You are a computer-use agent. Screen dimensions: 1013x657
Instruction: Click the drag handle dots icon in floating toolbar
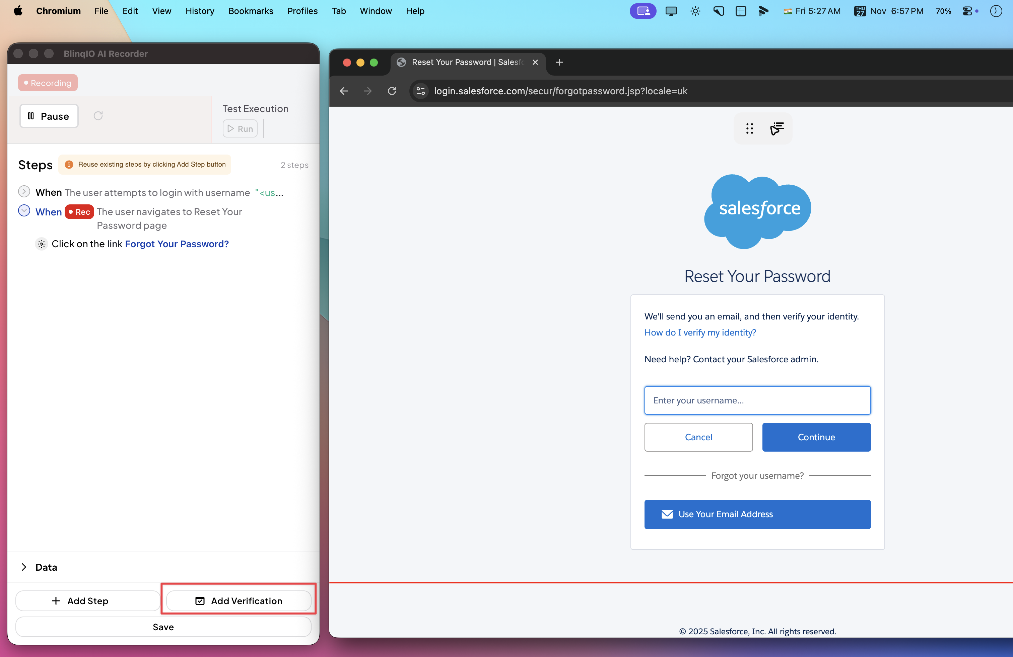tap(750, 128)
